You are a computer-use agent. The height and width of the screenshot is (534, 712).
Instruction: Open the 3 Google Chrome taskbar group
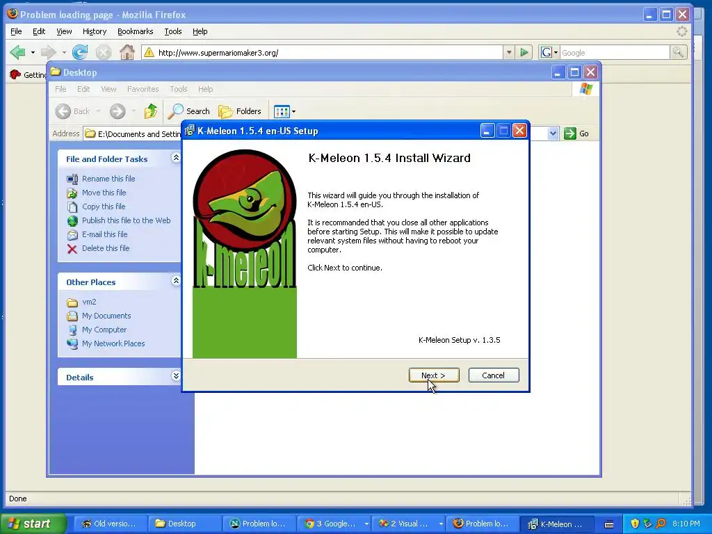[x=334, y=524]
